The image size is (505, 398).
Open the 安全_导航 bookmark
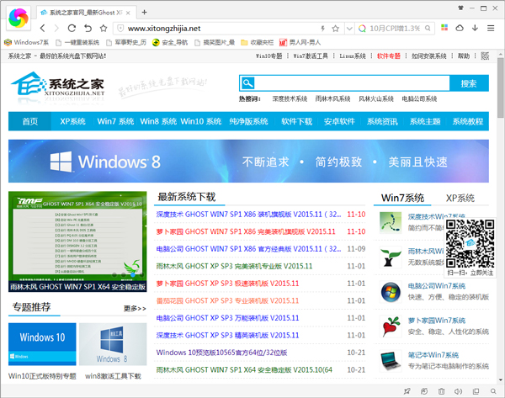click(x=170, y=43)
